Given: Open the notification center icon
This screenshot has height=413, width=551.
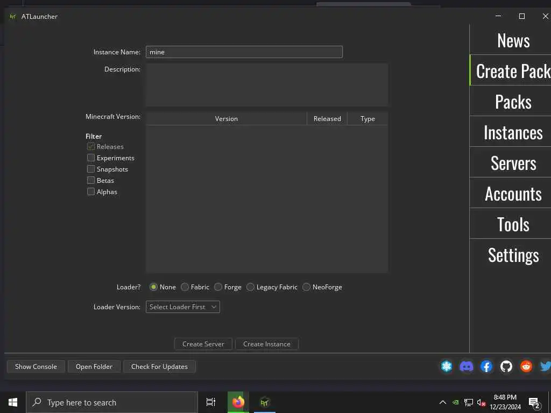Looking at the screenshot, I should pyautogui.click(x=534, y=403).
